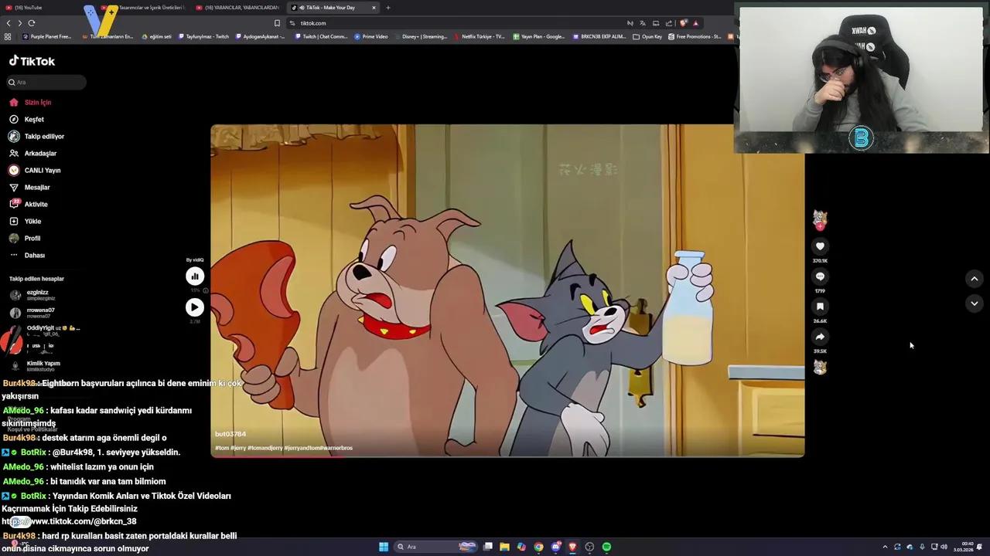
Task: Skip to the next video
Action: tap(975, 303)
